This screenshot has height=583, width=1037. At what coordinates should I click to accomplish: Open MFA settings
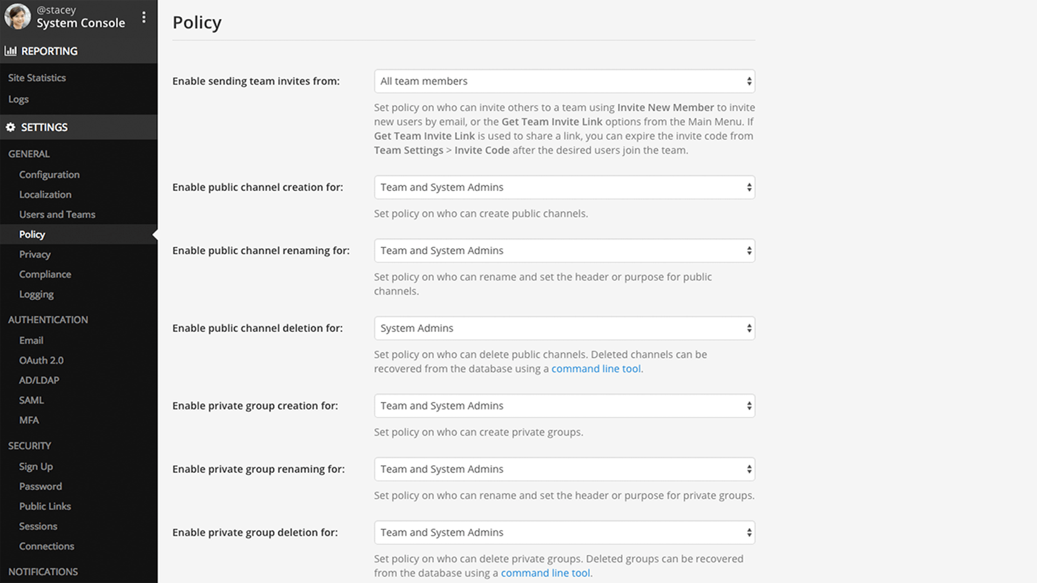coord(29,420)
